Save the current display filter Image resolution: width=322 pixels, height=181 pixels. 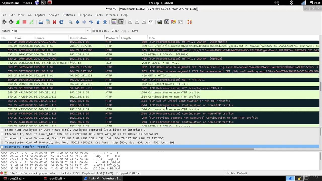point(135,31)
